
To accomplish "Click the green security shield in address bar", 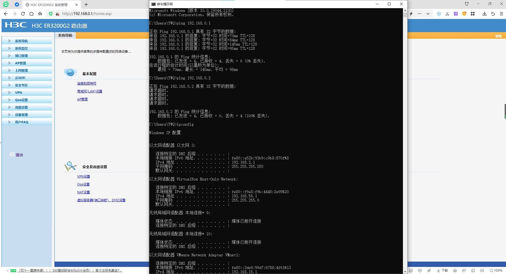I will [51, 14].
